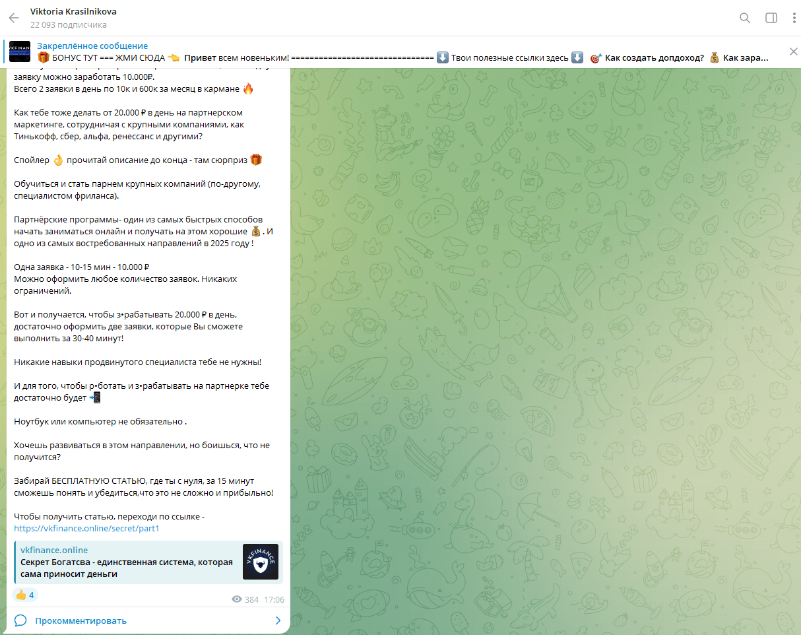Click the eye views icon near 384

tap(237, 599)
